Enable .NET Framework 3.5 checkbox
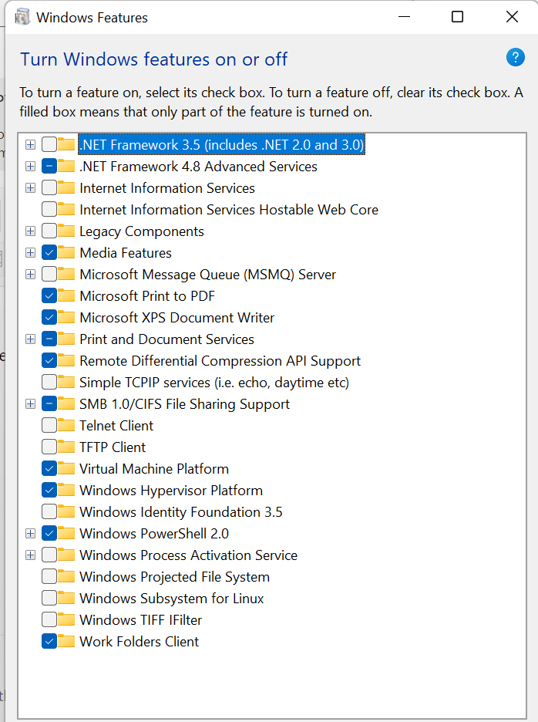Screen dimensions: 538x722 pos(49,144)
